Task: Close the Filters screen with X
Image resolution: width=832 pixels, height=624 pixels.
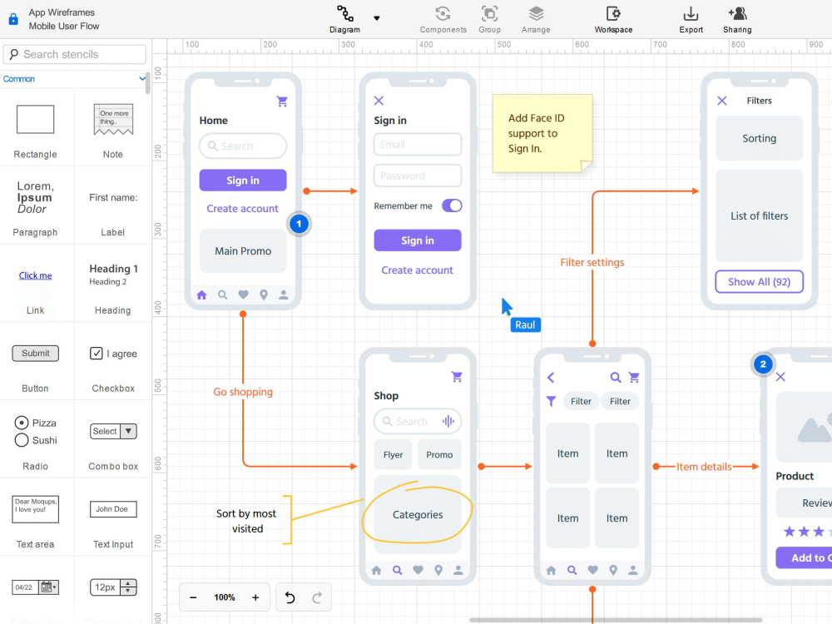Action: [722, 101]
